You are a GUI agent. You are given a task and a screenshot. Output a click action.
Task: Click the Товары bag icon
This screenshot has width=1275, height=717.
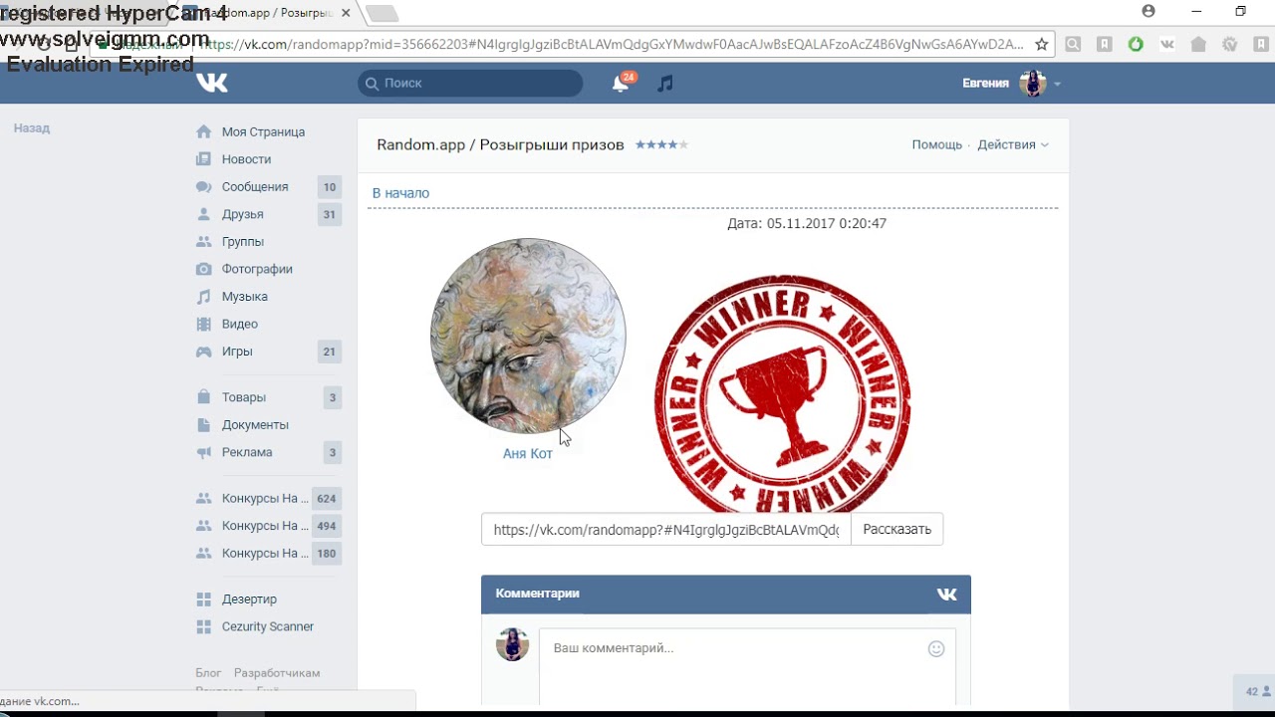coord(204,397)
